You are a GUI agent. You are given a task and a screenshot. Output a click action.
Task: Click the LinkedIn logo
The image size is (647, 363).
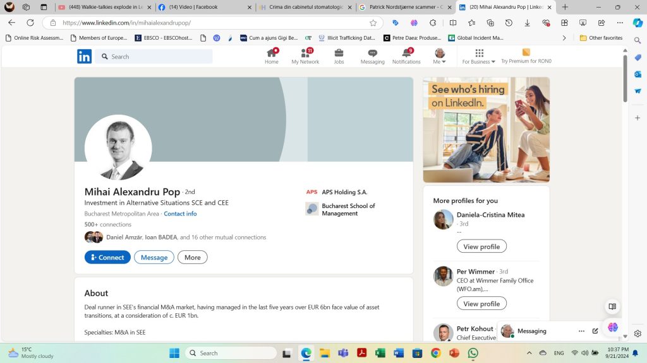[x=84, y=57]
